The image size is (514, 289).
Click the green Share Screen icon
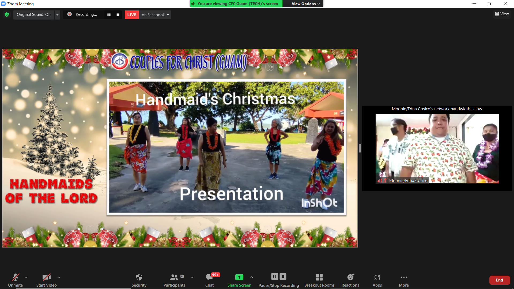pos(239,277)
